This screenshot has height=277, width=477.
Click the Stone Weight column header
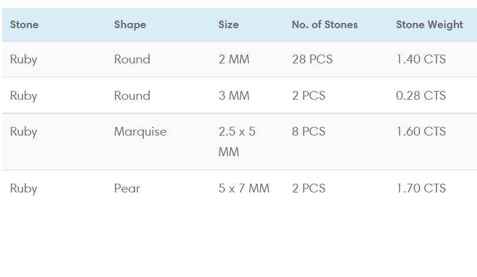pos(429,25)
